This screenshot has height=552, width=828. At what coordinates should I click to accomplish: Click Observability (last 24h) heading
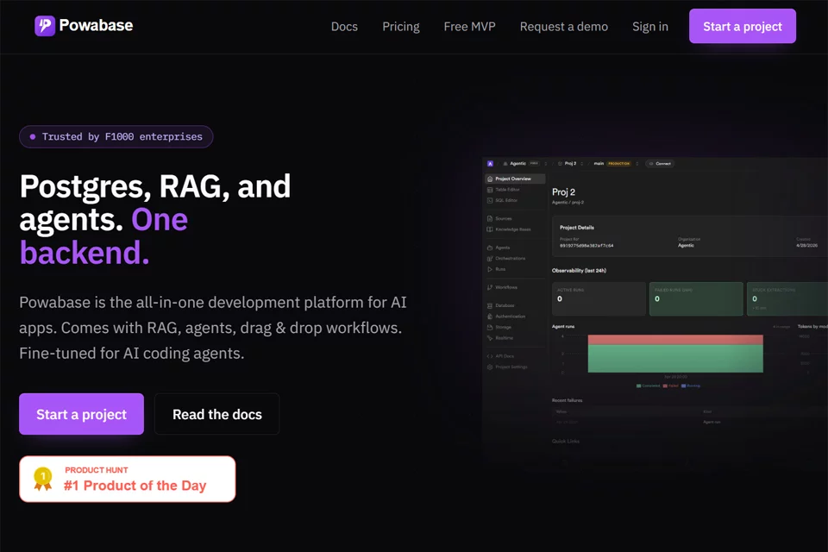pyautogui.click(x=579, y=271)
